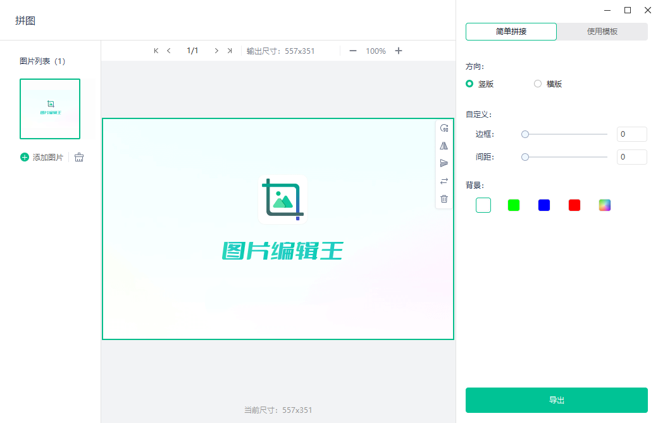658x423 pixels.
Task: Click the collage image on the canvas
Action: [278, 229]
